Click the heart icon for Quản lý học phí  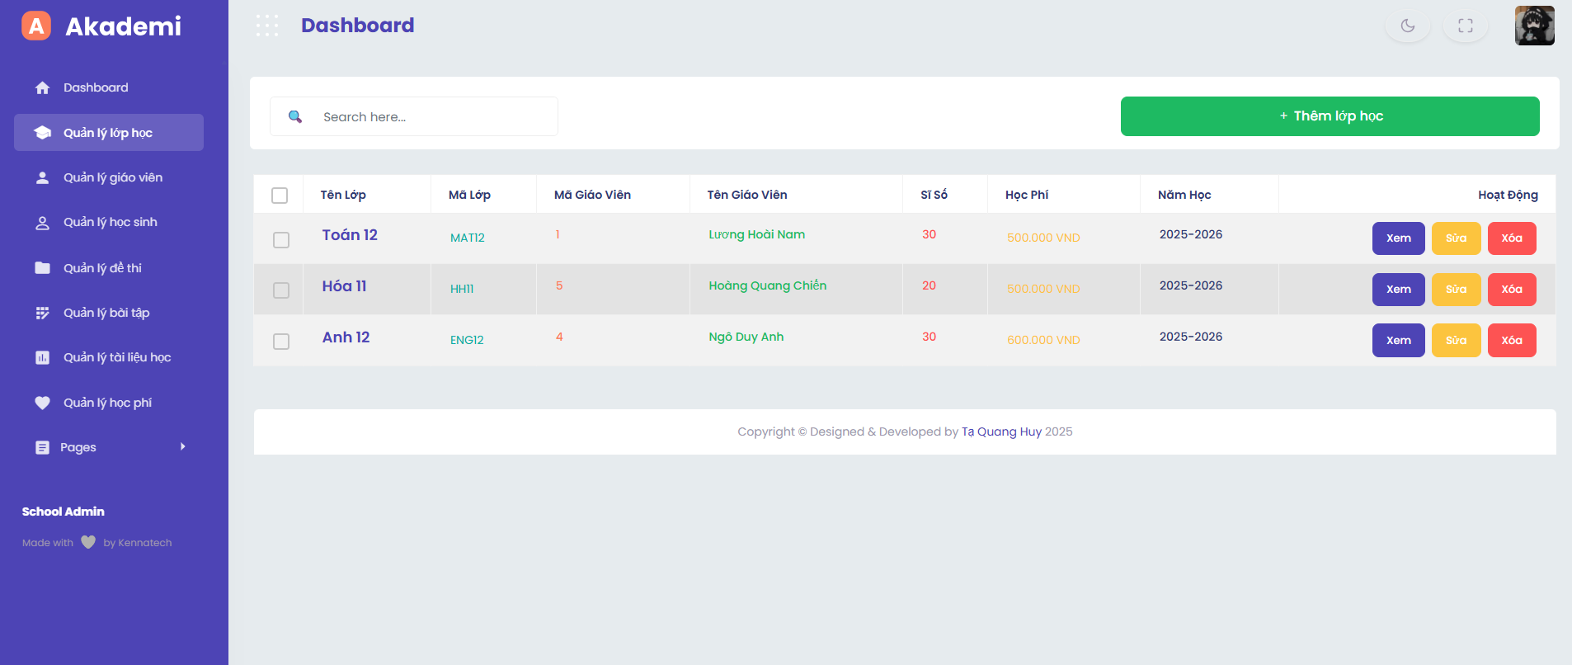point(43,403)
